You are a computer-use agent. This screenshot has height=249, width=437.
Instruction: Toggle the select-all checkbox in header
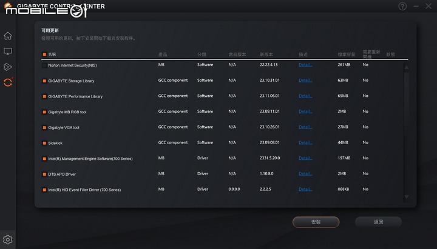[x=44, y=55]
